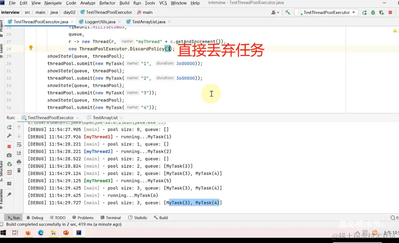Toggle soft-wrap icon in Run console

click(x=19, y=145)
